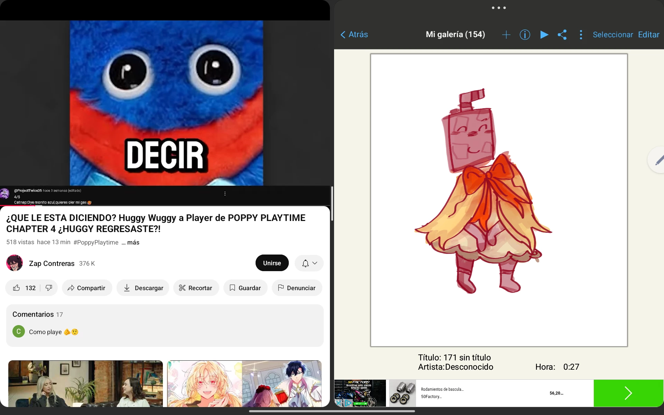This screenshot has height=415, width=664.
Task: Open comment options three-dot menu in video
Action: click(x=225, y=194)
